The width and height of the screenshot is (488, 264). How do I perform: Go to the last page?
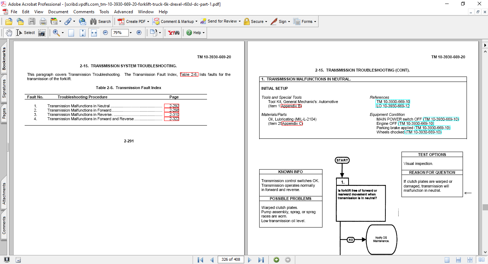coord(261,260)
